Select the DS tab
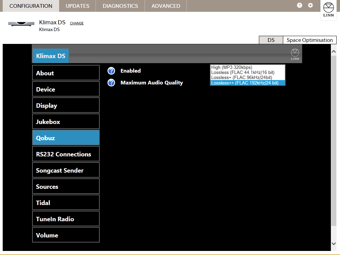The width and height of the screenshot is (340, 255). [271, 40]
